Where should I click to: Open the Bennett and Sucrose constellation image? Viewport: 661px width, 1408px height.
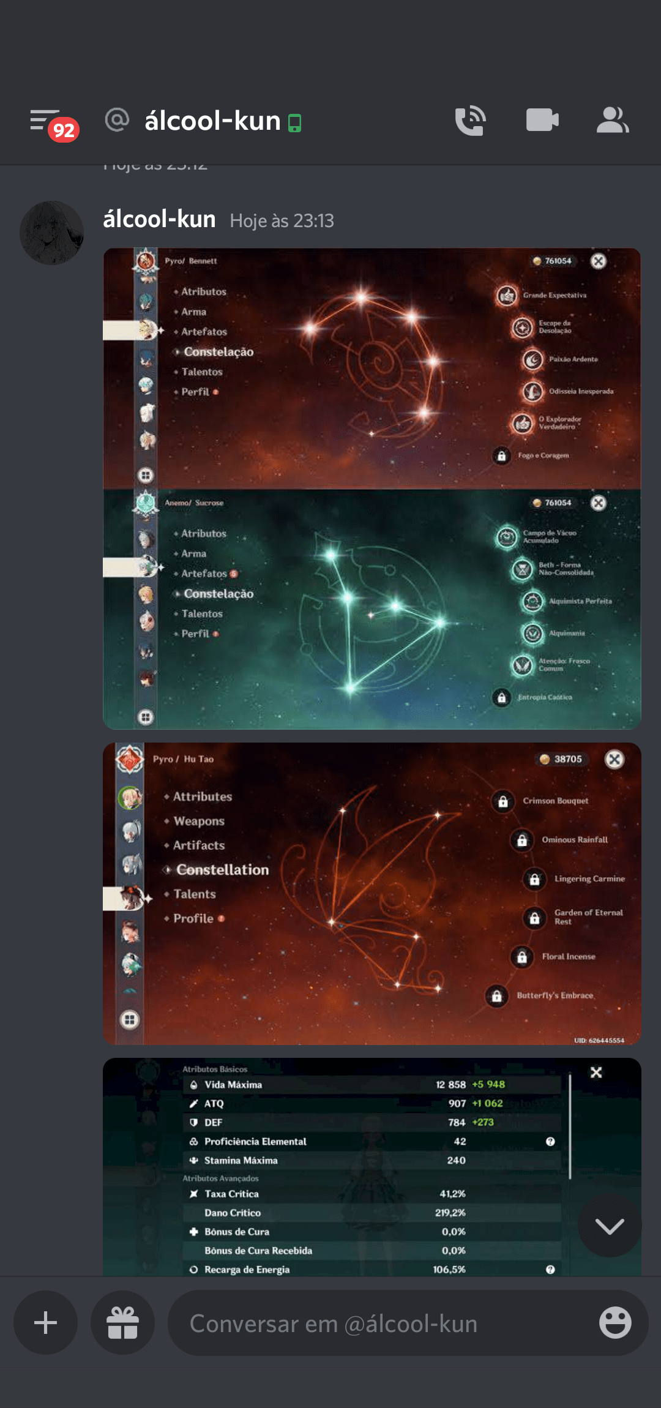[372, 489]
